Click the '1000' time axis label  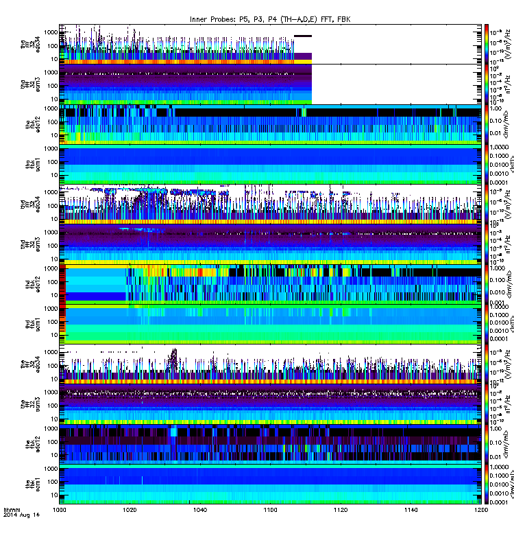coord(60,510)
